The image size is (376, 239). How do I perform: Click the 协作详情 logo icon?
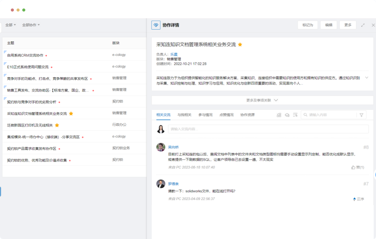click(x=156, y=25)
